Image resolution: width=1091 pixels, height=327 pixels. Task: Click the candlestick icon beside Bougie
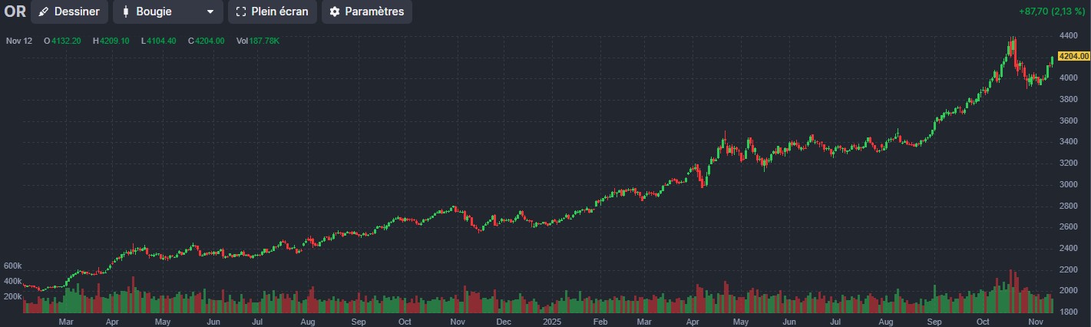point(126,12)
